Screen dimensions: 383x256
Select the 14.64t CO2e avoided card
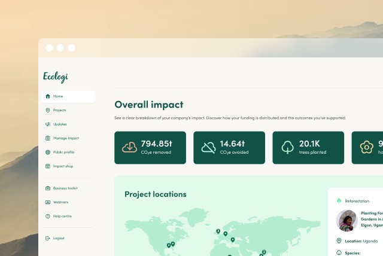coord(229,148)
